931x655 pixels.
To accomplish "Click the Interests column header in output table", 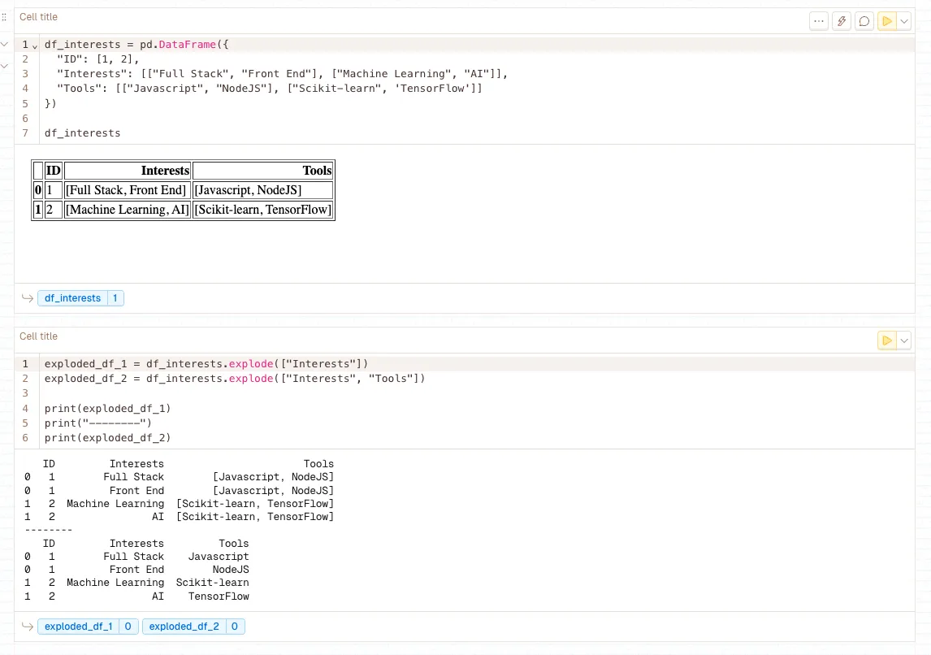I will click(128, 170).
